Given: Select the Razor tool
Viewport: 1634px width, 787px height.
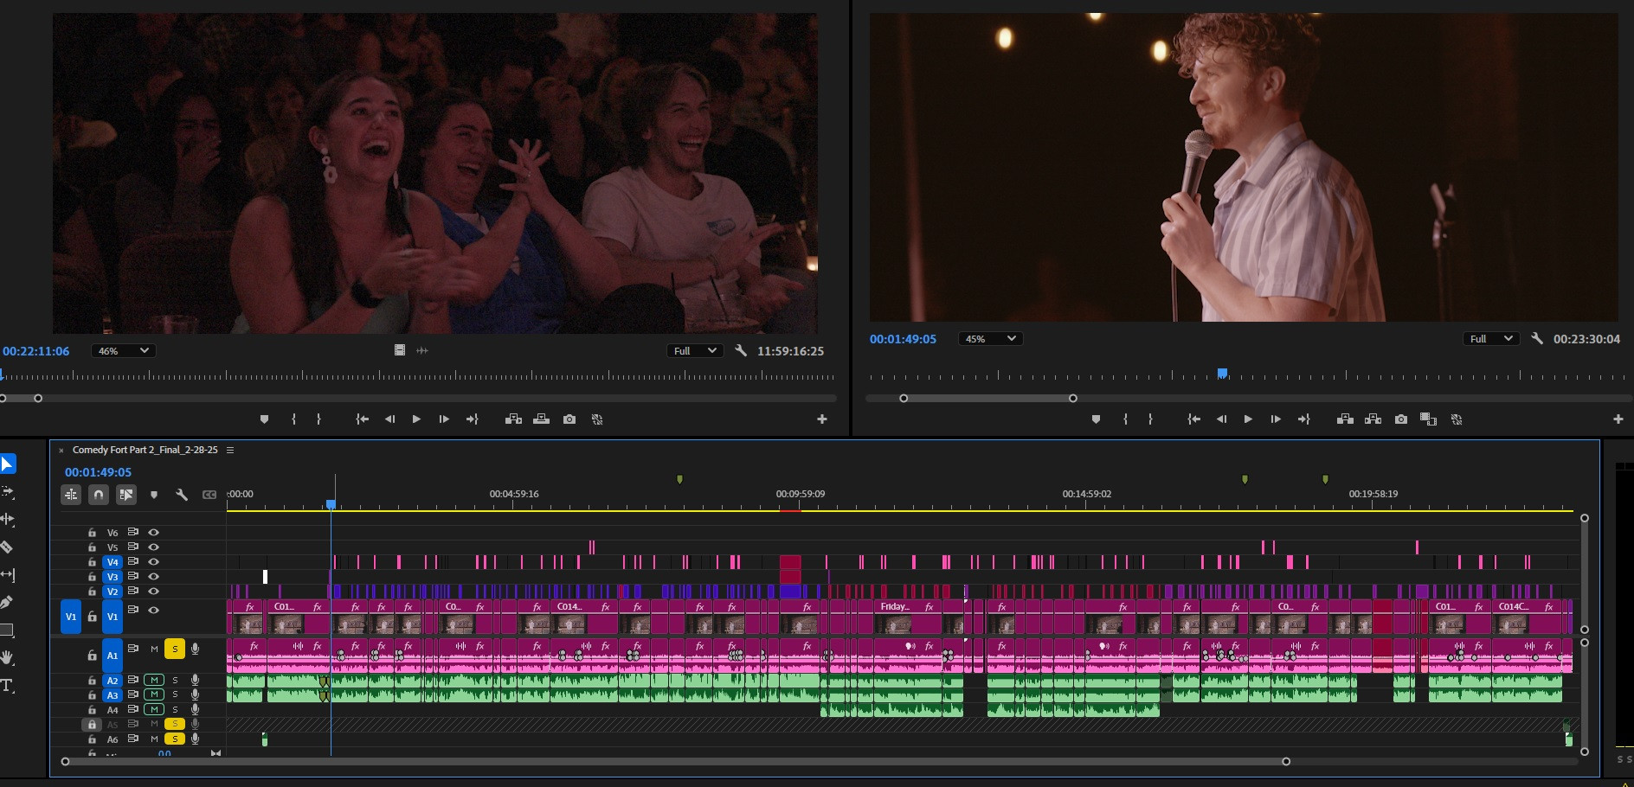Looking at the screenshot, I should 7,547.
